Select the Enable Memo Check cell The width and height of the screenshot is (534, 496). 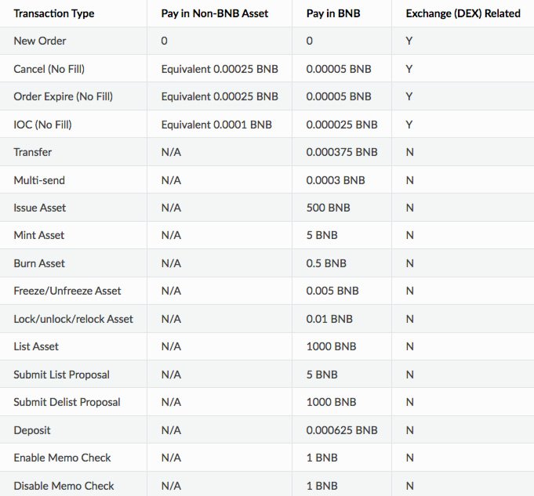62,458
